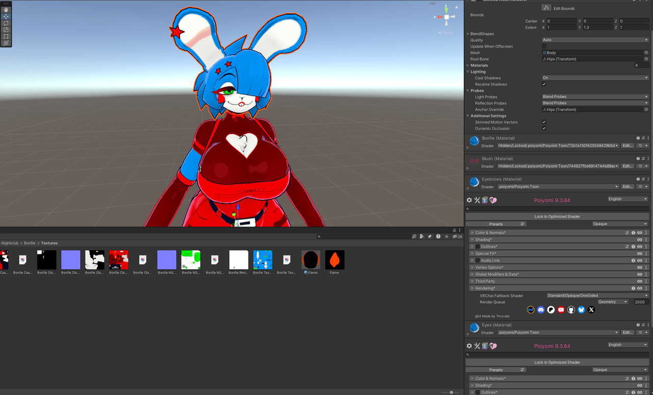
Task: Select the Rect tool in scene toolbar
Action: (x=6, y=36)
